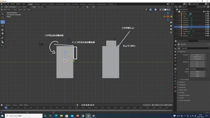The image size is (210, 118).
Task: Switch to the Sculpting workspace tab
Action: pyautogui.click(x=44, y=4)
